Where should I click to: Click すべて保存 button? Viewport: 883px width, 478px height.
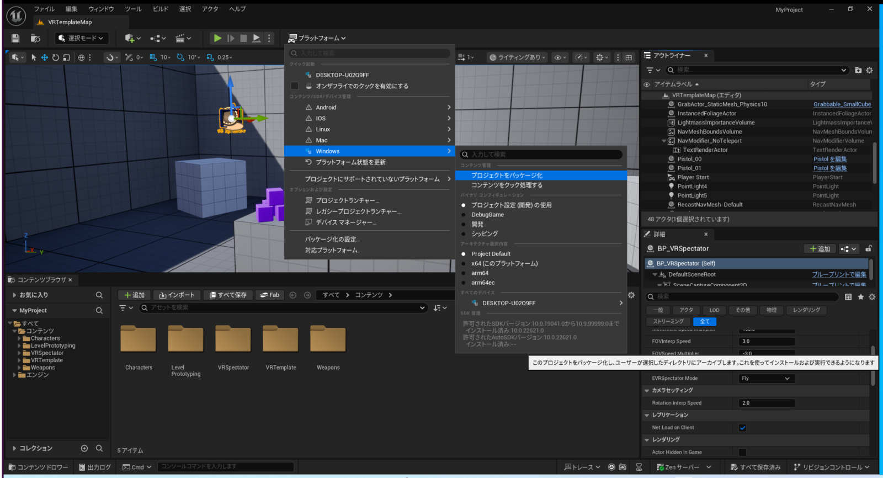pyautogui.click(x=227, y=295)
